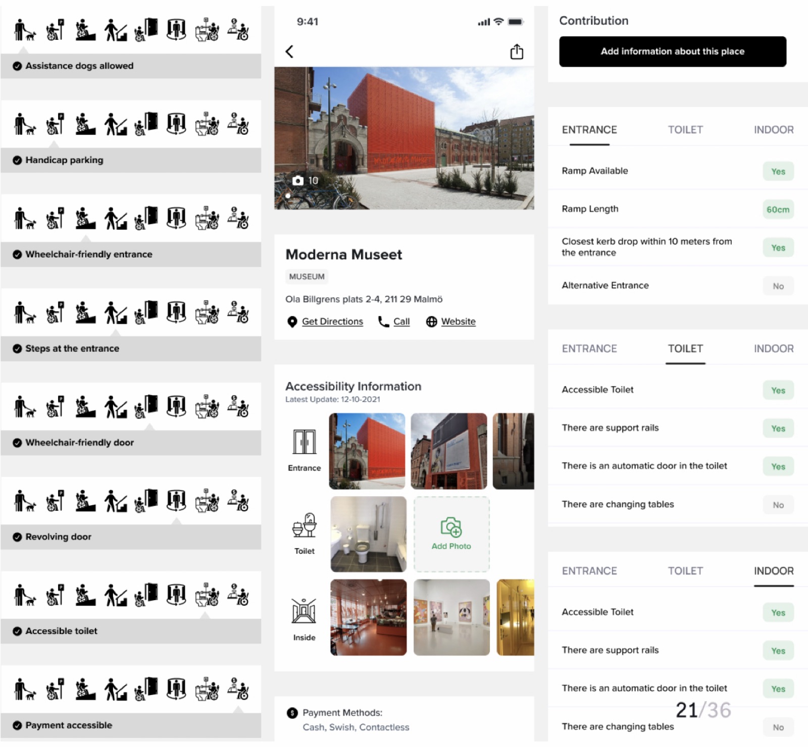Open first Entrance thumbnail of red building

367,451
